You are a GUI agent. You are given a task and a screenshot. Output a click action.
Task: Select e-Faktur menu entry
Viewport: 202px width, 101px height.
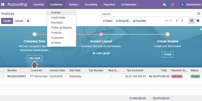coord(62,43)
